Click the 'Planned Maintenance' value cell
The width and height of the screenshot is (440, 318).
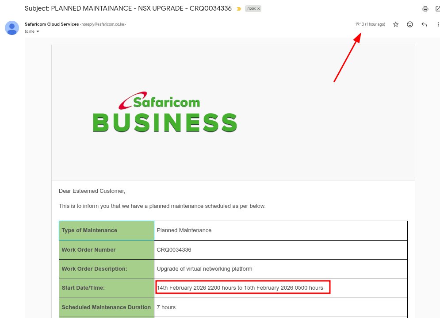click(x=281, y=230)
